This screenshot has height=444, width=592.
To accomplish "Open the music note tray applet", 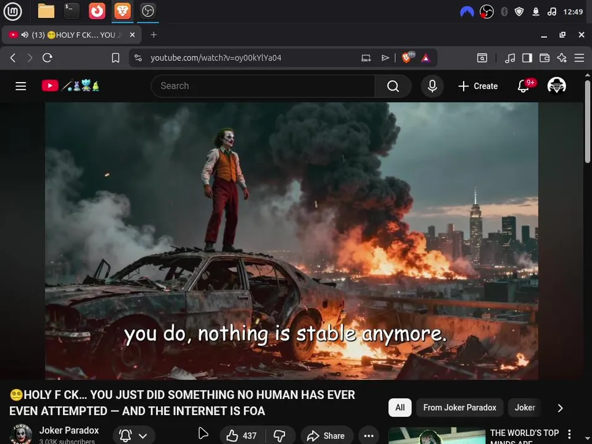I will pos(551,12).
